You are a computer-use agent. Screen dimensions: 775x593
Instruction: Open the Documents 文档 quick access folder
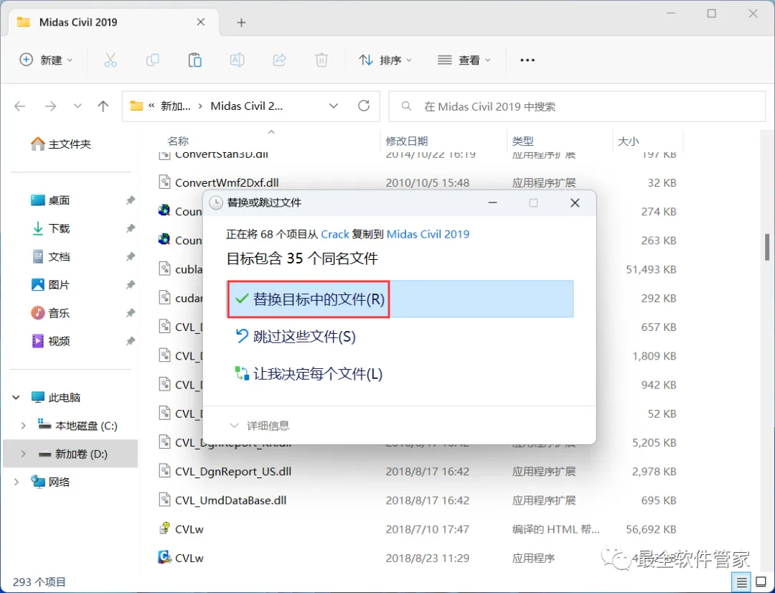pos(50,257)
